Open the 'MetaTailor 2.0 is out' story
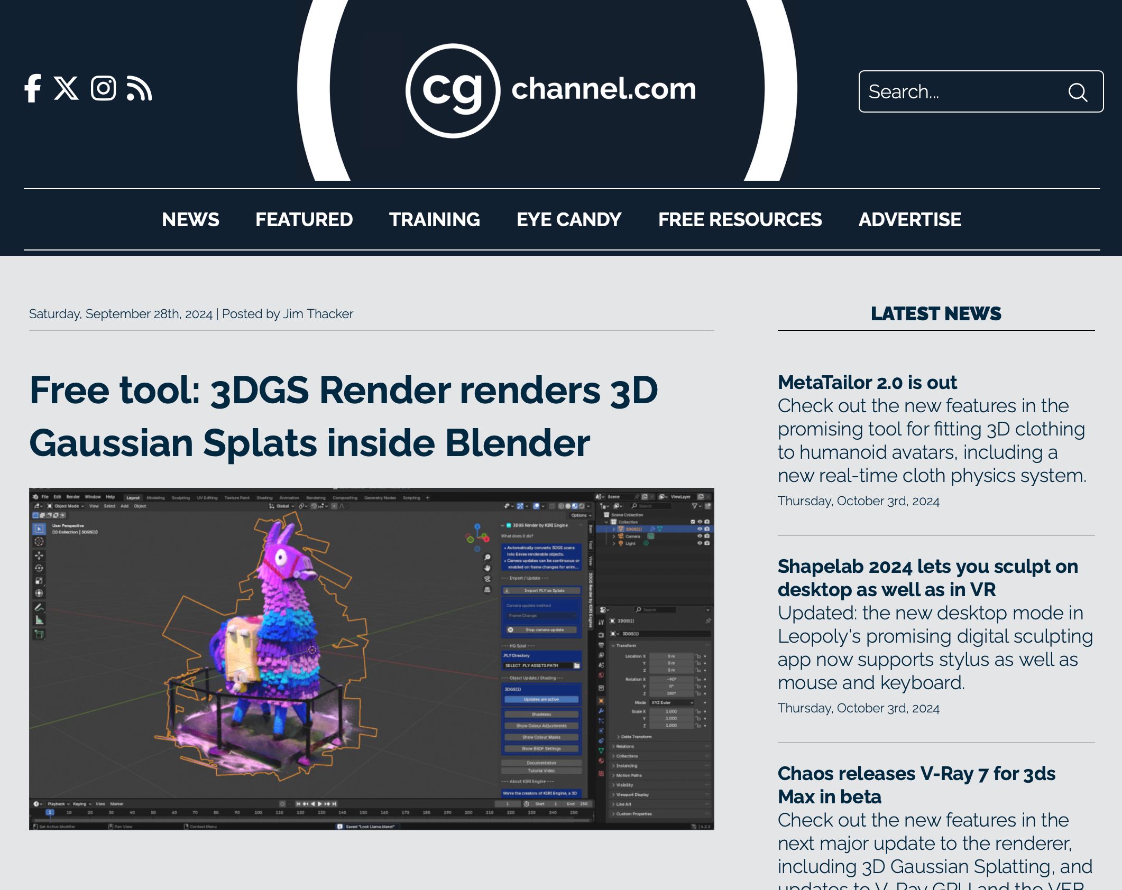Viewport: 1122px width, 890px height. [867, 382]
